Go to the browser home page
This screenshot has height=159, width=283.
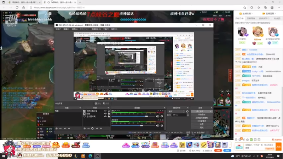pos(24,7)
